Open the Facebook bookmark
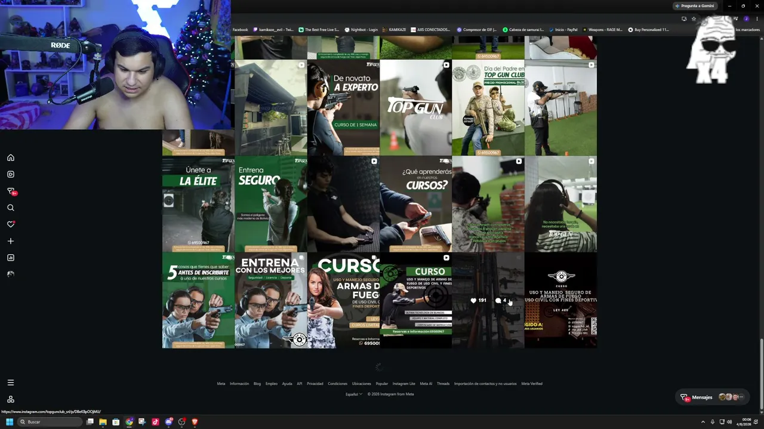 240,30
